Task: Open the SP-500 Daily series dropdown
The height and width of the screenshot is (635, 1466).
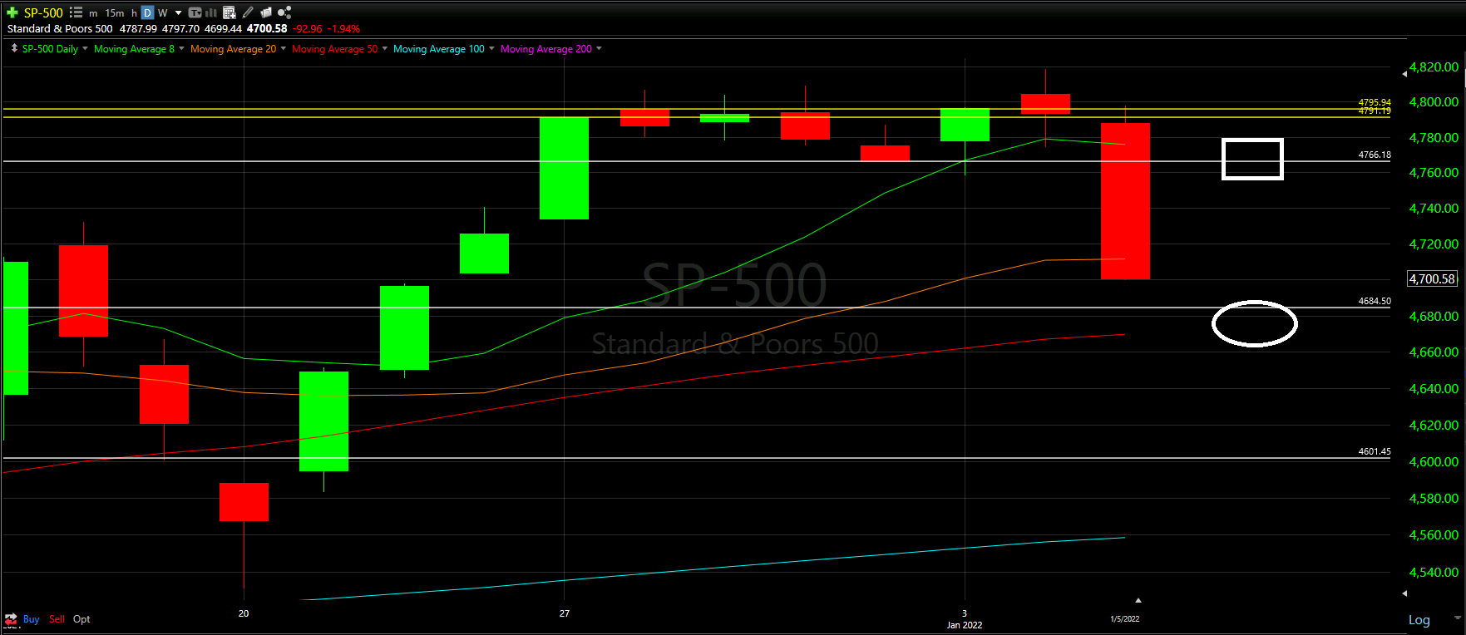Action: (x=85, y=48)
